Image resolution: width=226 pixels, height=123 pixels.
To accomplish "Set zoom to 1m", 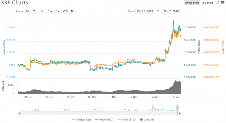I will [42, 11].
